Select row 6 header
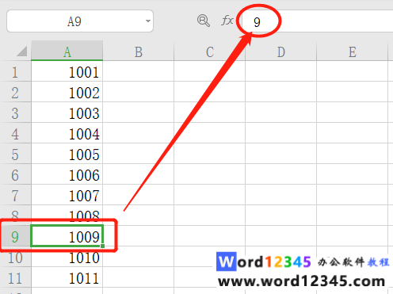 pyautogui.click(x=15, y=174)
